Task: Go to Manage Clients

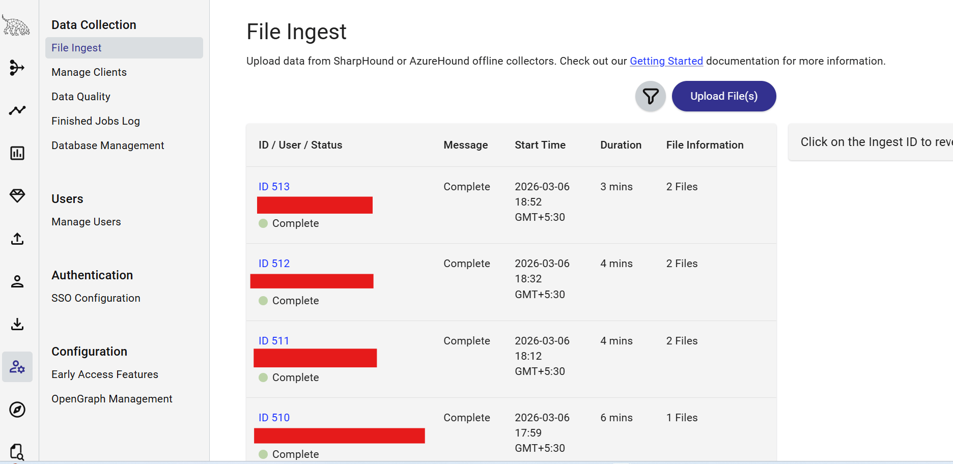Action: click(x=89, y=72)
